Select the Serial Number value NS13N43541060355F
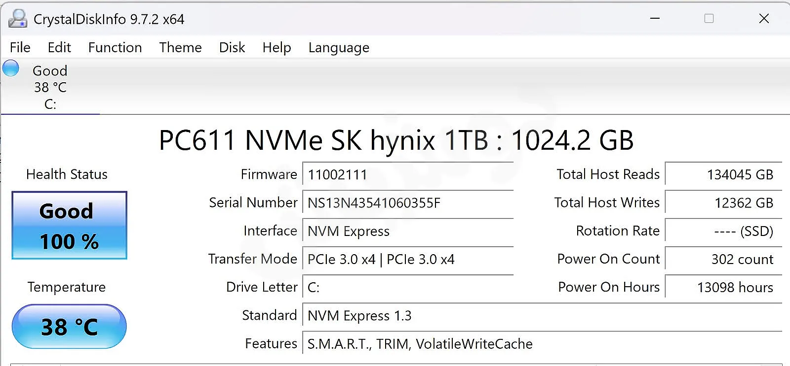This screenshot has height=366, width=790. pos(408,202)
